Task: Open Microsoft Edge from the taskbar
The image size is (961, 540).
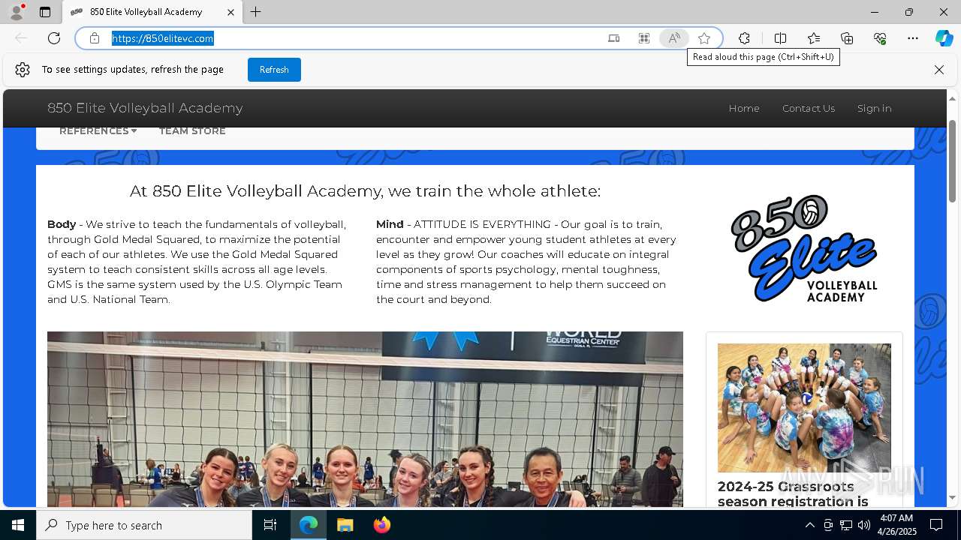Action: 309,525
